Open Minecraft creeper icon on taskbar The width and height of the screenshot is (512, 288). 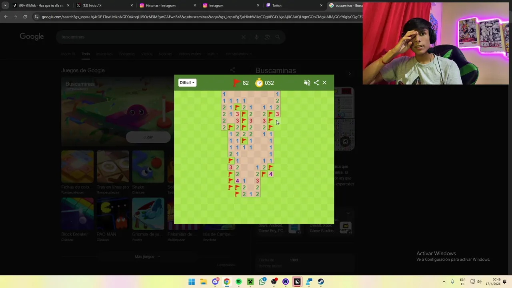tap(250, 282)
